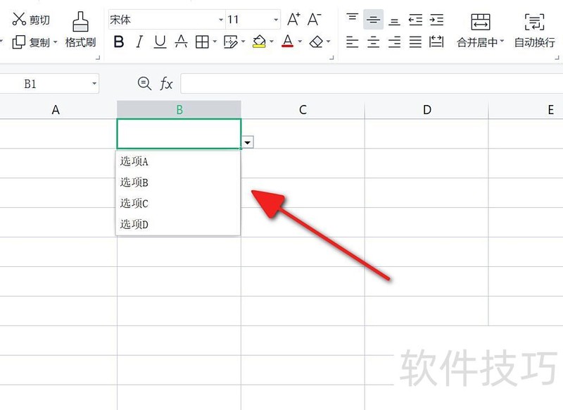Screen dimensions: 563x410
Task: Select 选项D from the dropdown list
Action: click(x=133, y=224)
